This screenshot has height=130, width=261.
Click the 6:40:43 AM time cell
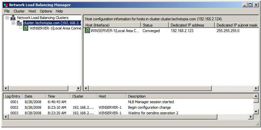coord(57,102)
